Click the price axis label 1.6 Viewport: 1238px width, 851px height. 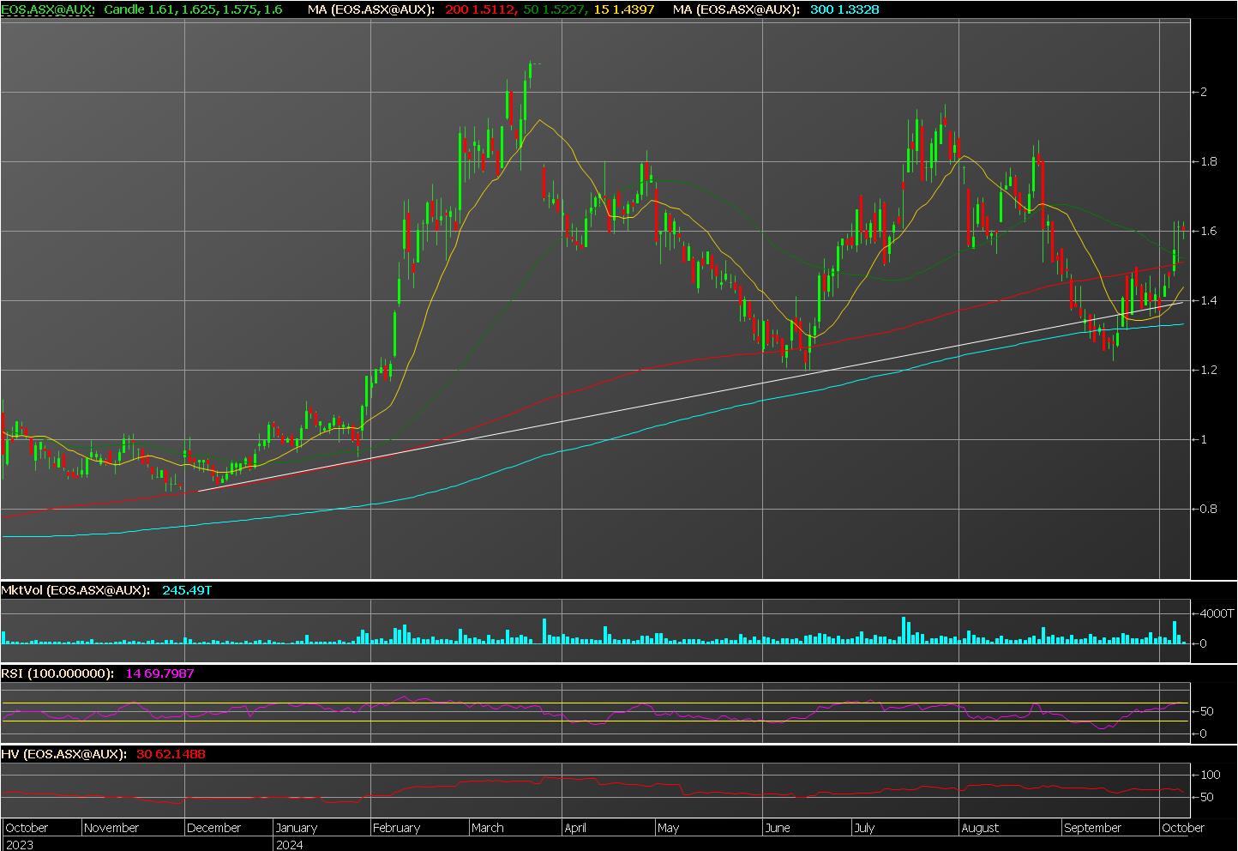click(x=1210, y=231)
